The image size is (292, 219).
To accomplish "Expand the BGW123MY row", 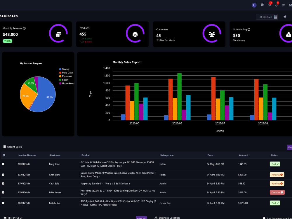I will (3, 164).
